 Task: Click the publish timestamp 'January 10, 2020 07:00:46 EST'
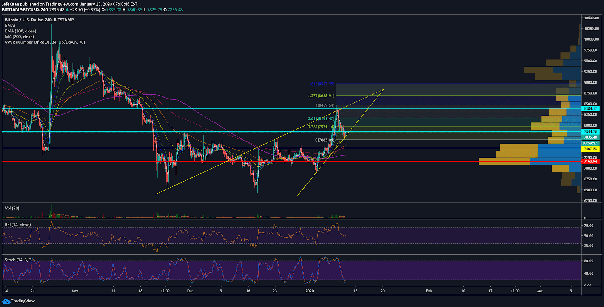[x=109, y=4]
